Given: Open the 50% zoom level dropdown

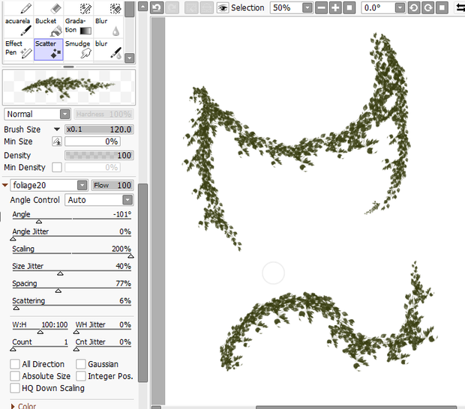Looking at the screenshot, I should (292, 7).
